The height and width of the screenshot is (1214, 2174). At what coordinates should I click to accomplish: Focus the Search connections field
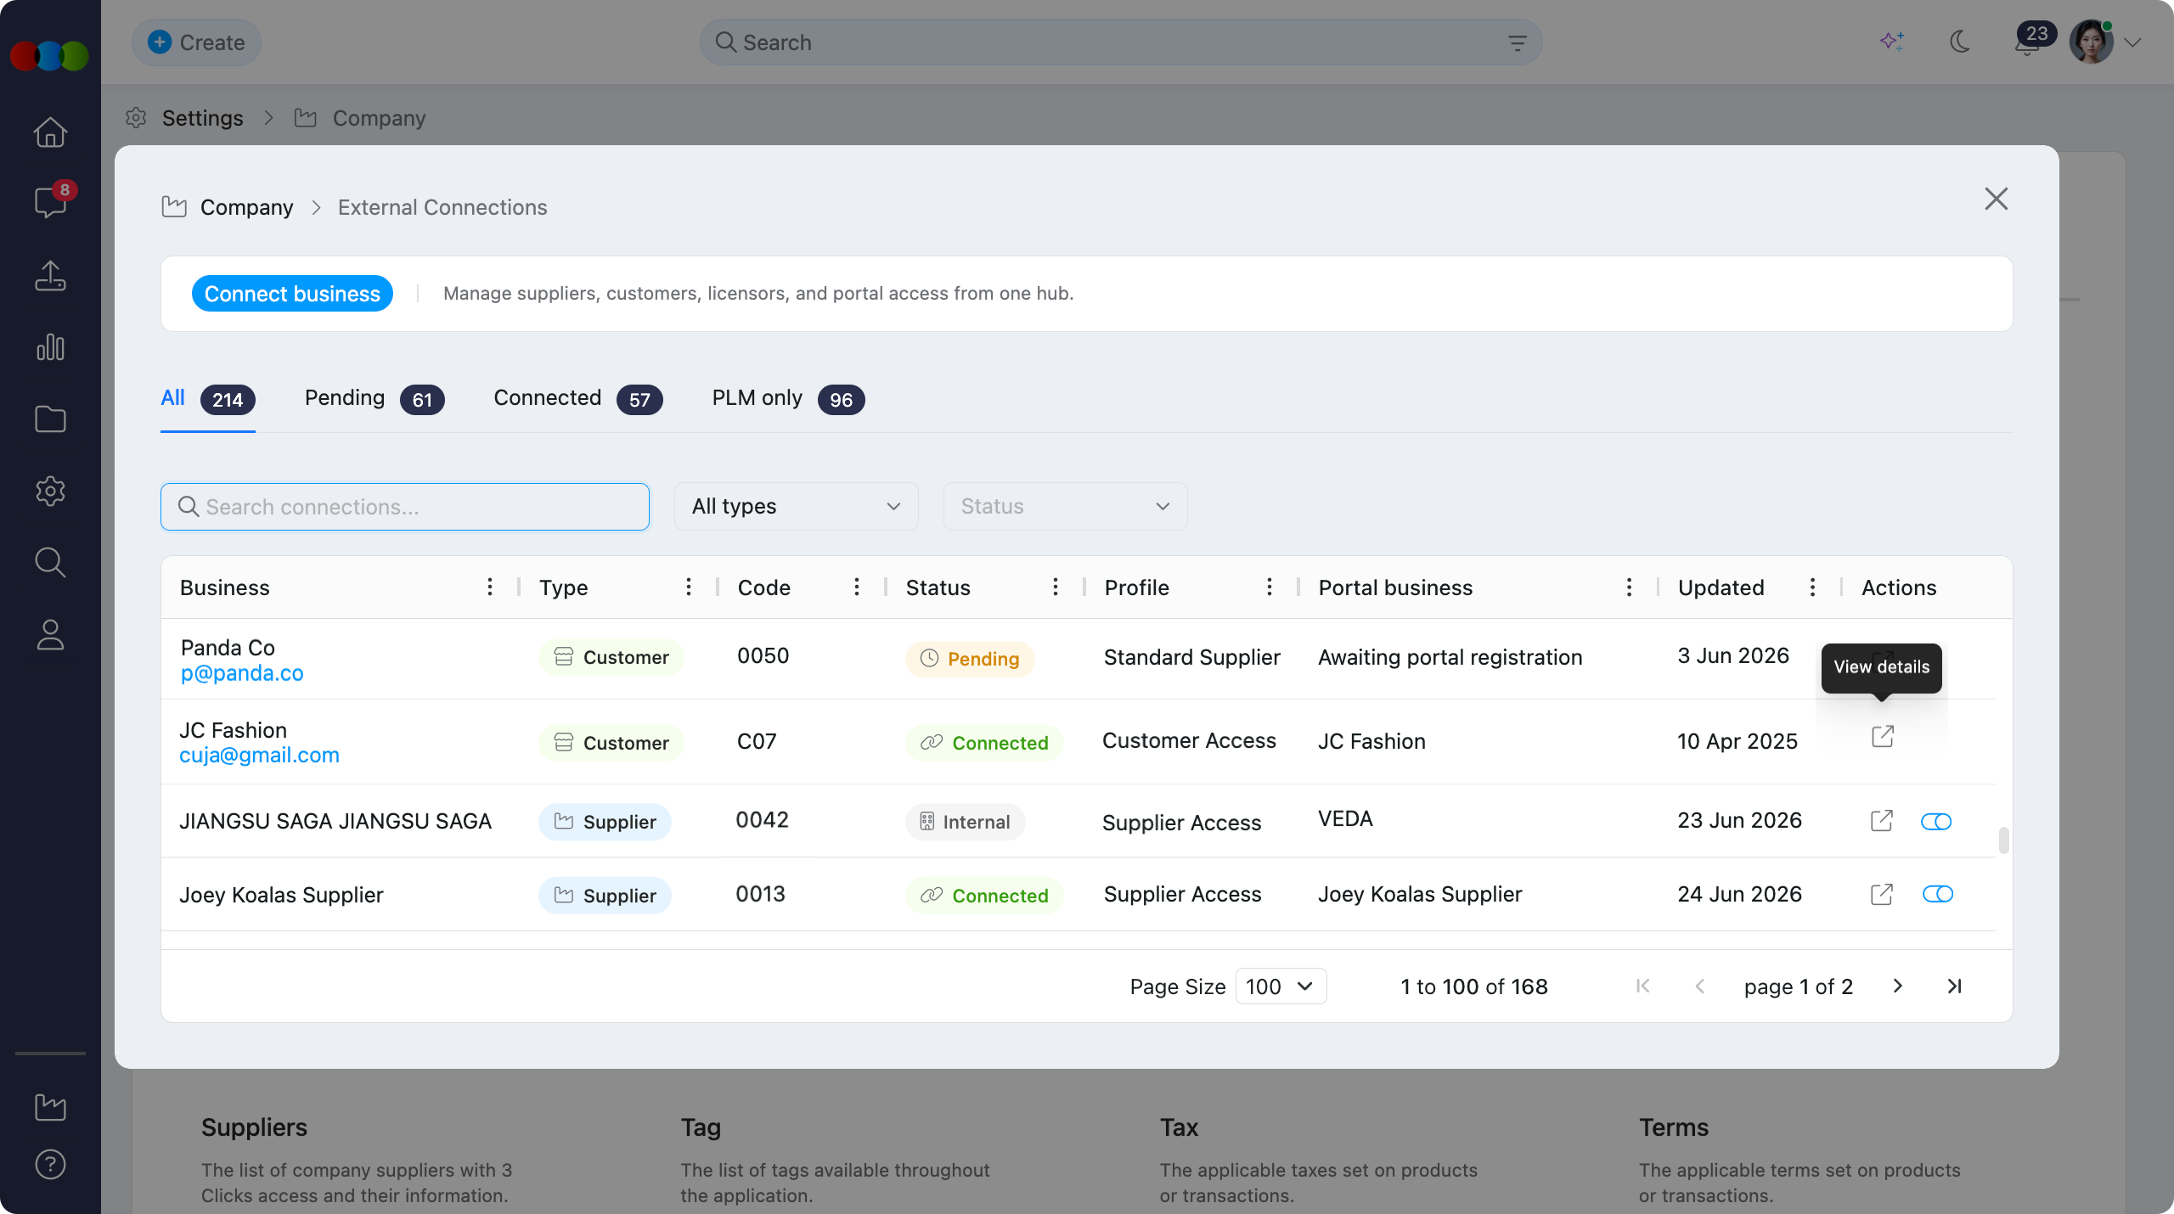(405, 507)
